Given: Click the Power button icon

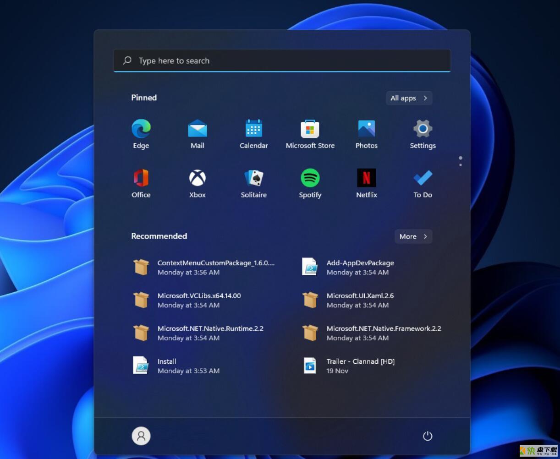Looking at the screenshot, I should click(428, 436).
